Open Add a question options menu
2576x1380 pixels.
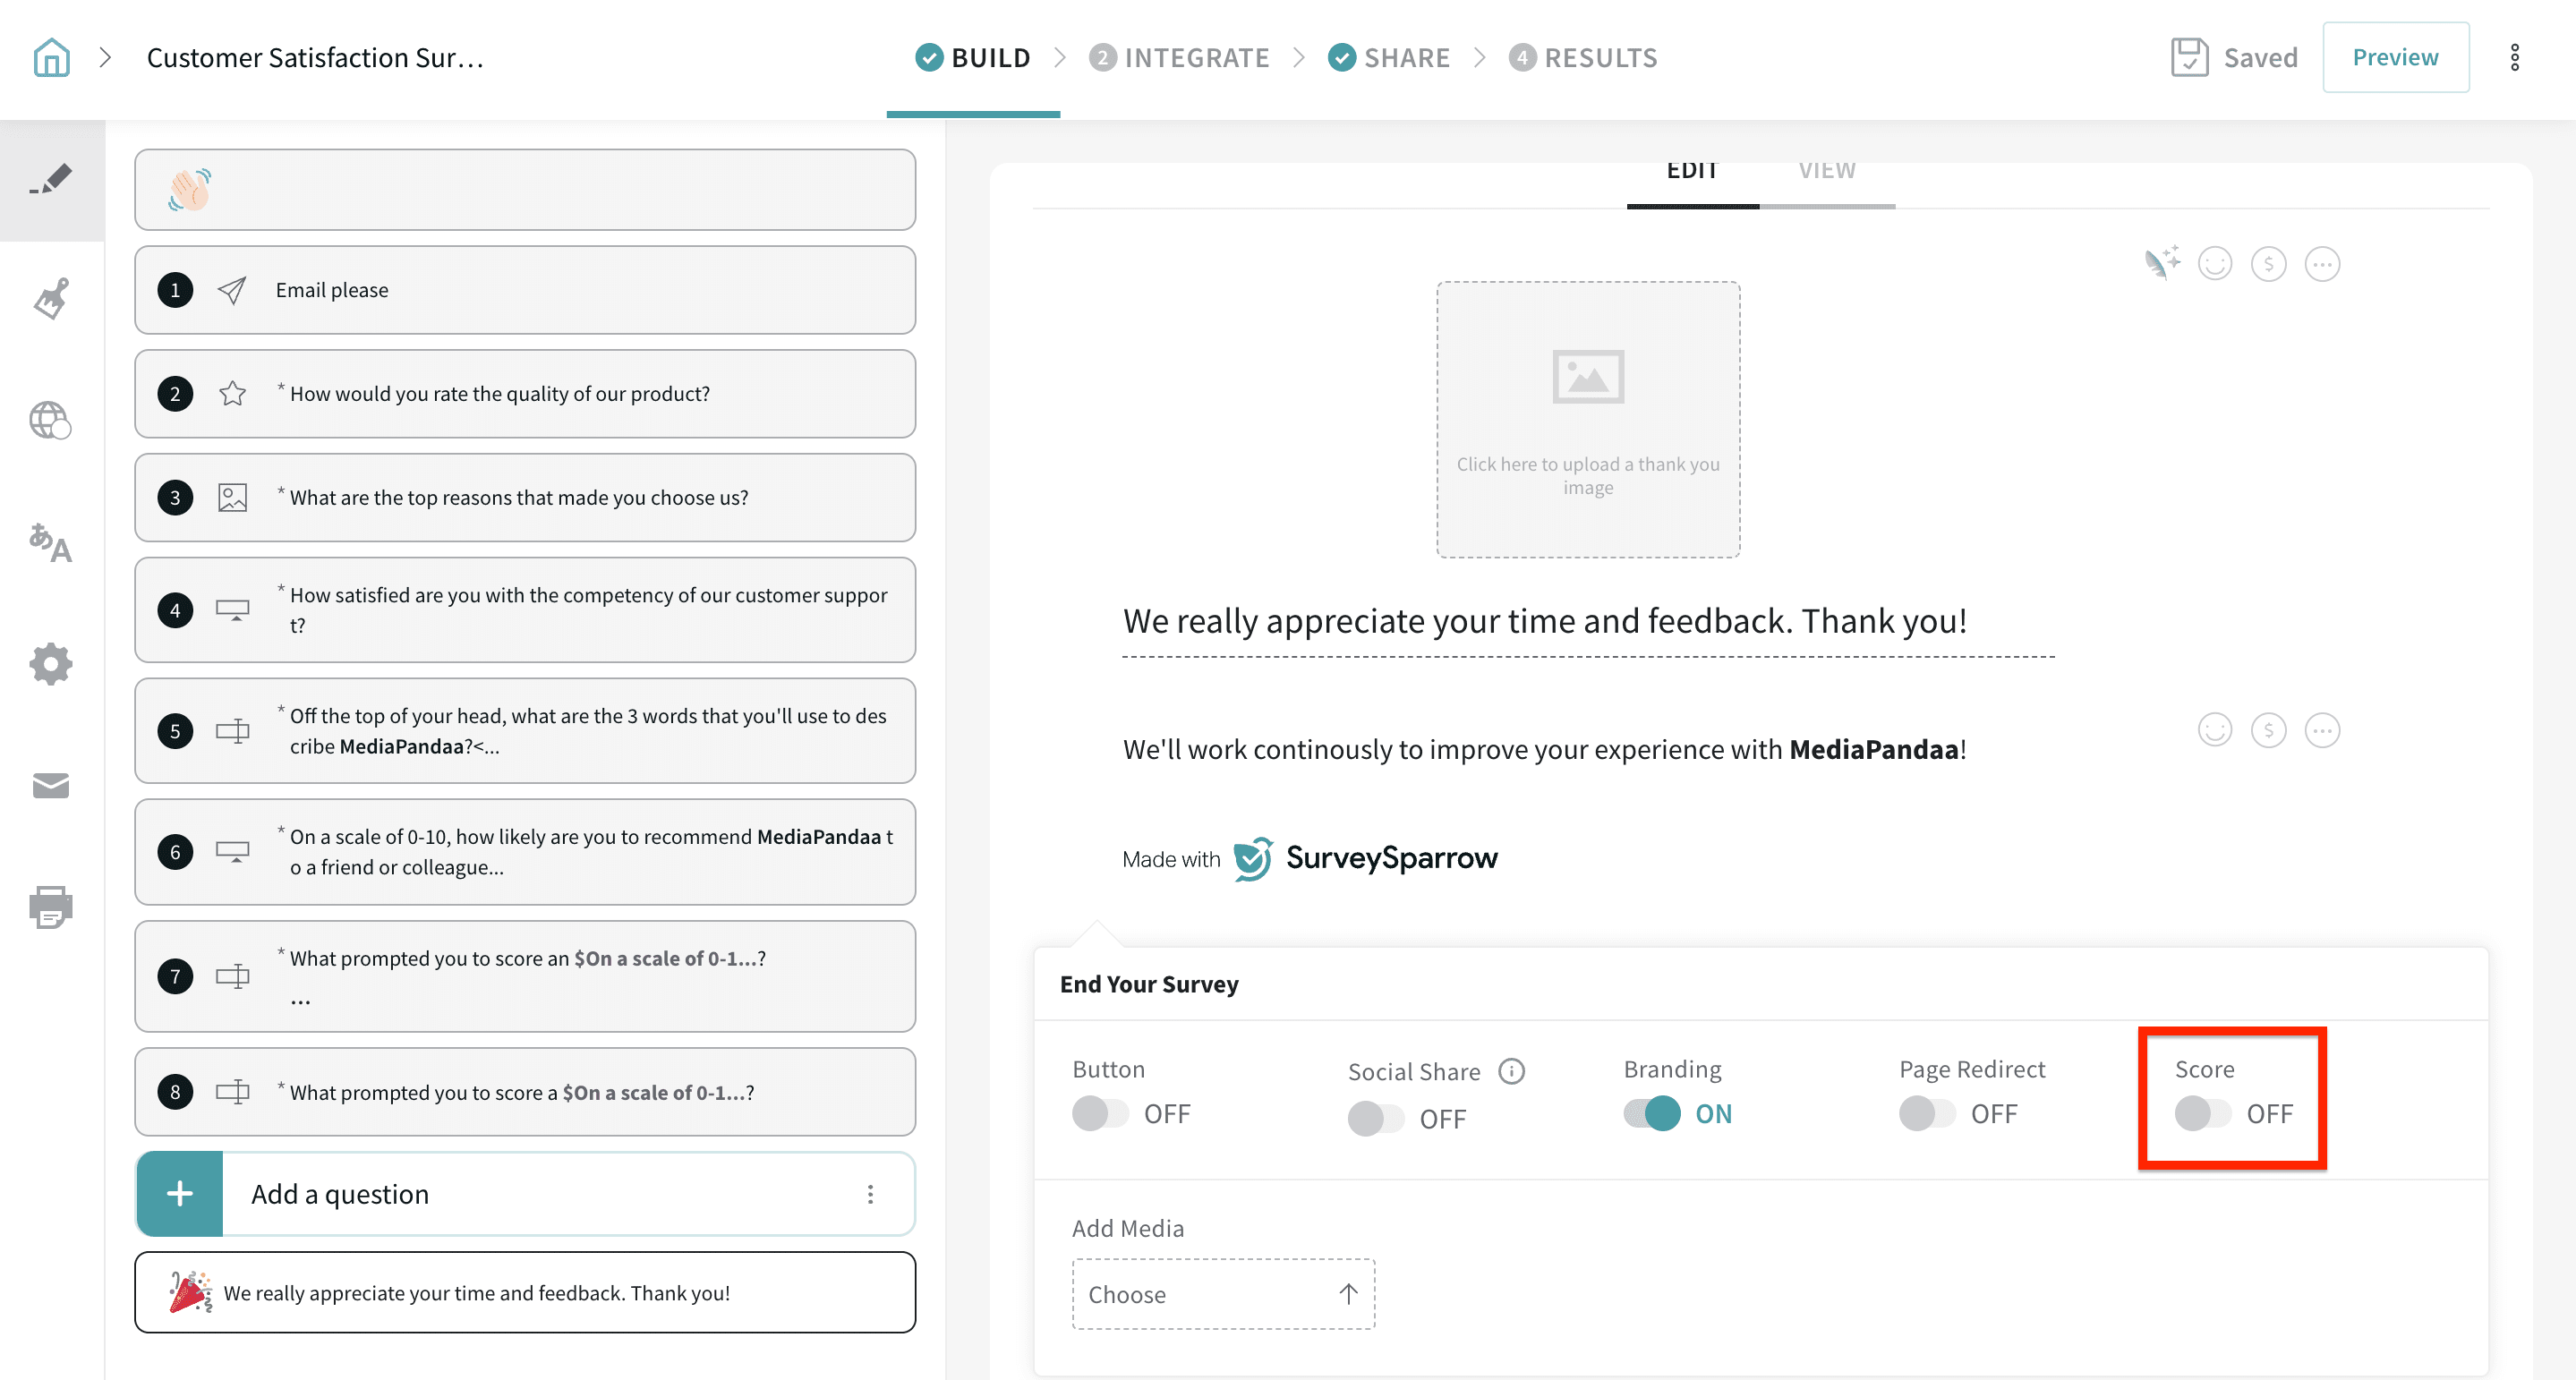pos(870,1194)
